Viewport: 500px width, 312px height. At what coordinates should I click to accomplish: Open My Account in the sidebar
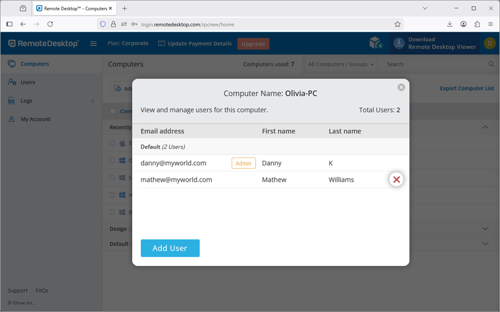(x=36, y=119)
